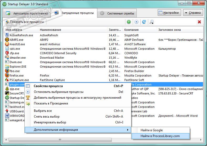This screenshot has width=207, height=146.
Task: Click the Dwm.exe process icon
Action: pyautogui.click(x=7, y=62)
